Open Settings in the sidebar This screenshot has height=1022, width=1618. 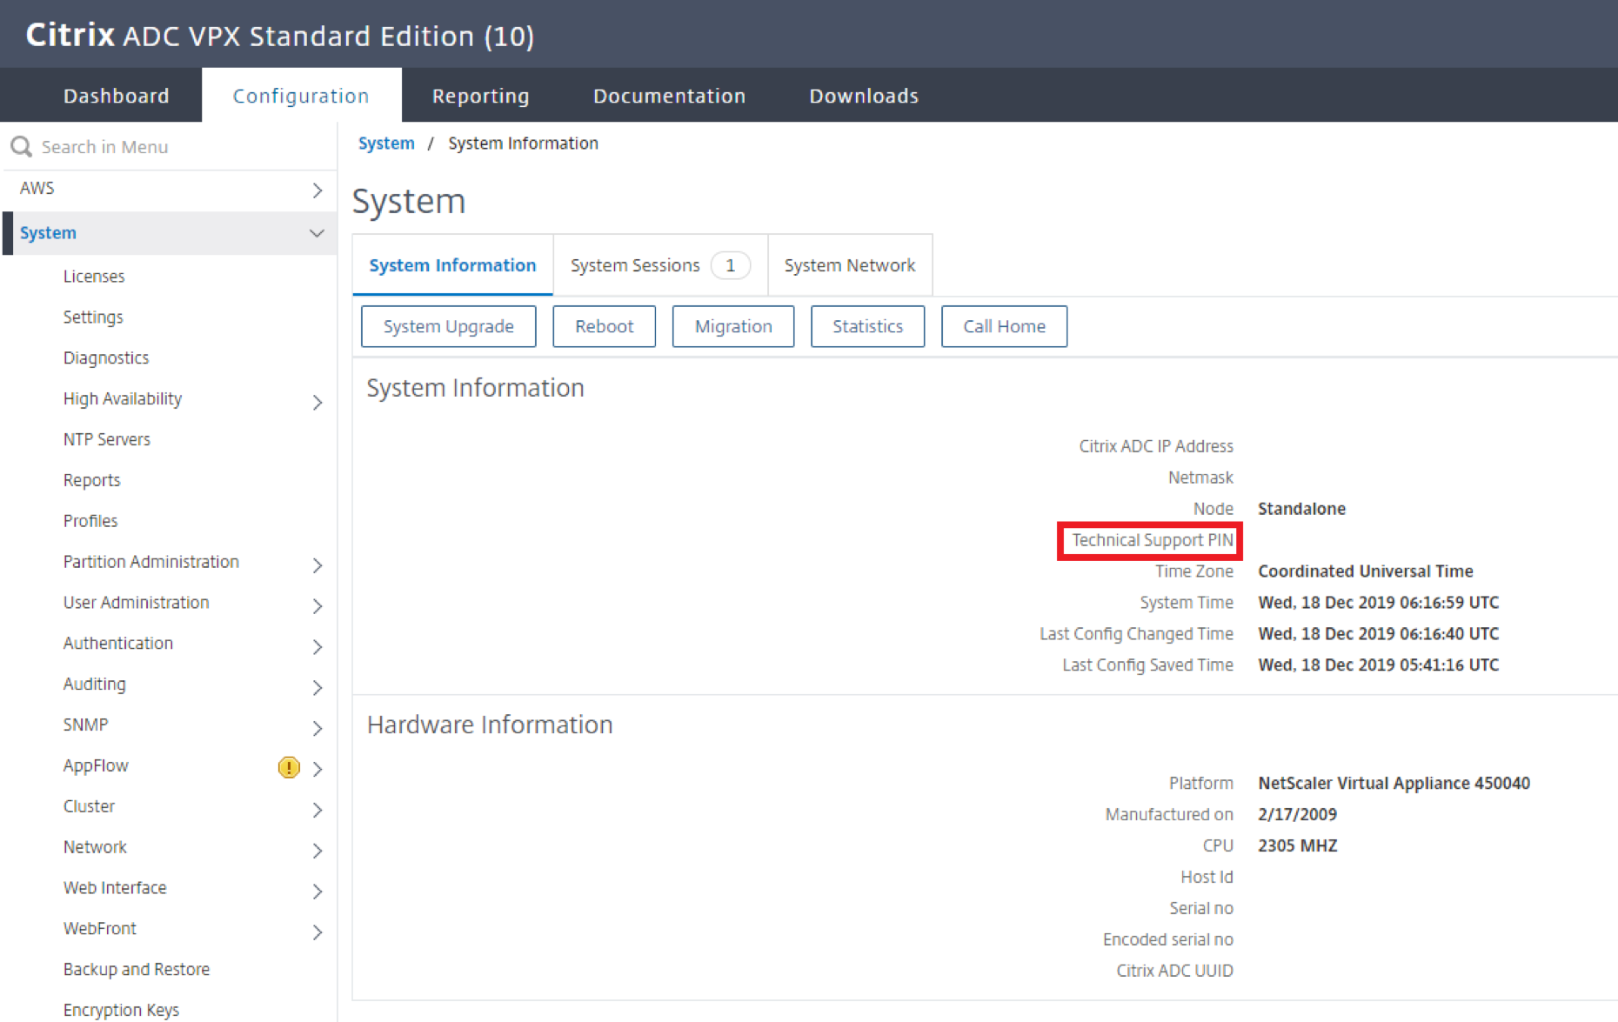tap(93, 317)
